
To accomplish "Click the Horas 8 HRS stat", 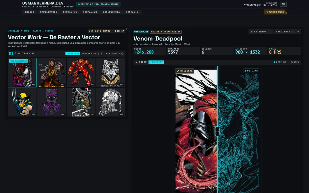I will [x=285, y=51].
